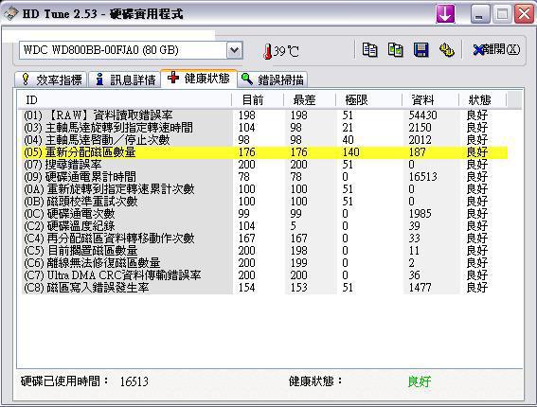Screen dimensions: 537x407
Task: Open the 錯誤掃描 error scan tab
Action: click(x=273, y=80)
